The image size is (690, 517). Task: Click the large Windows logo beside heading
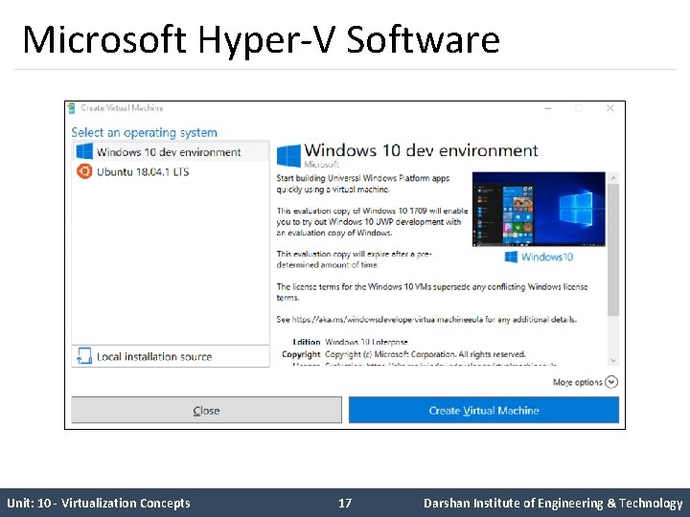[x=288, y=156]
